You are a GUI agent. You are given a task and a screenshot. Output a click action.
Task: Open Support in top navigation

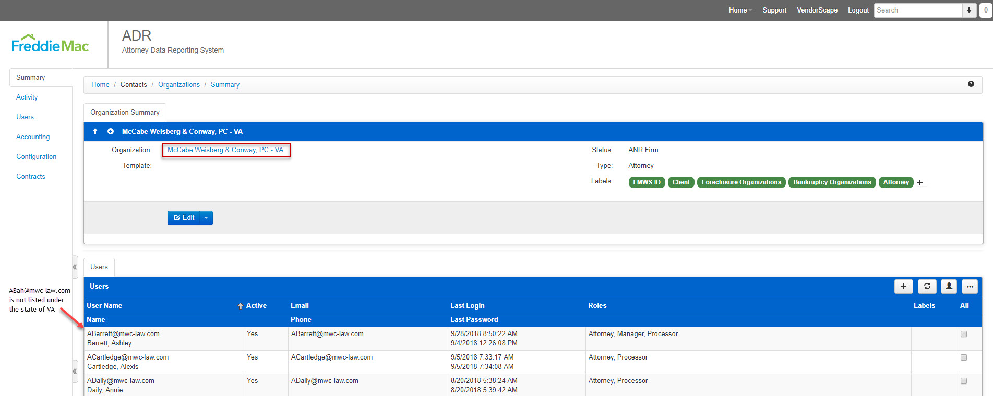click(774, 10)
